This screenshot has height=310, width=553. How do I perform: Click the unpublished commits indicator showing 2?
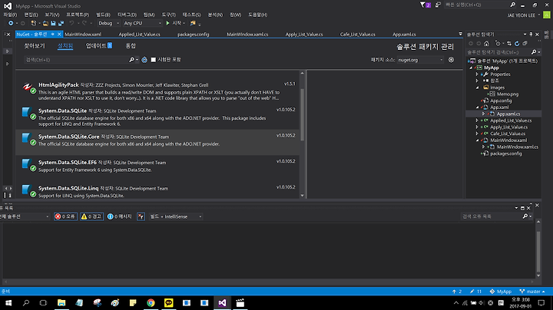click(x=457, y=292)
